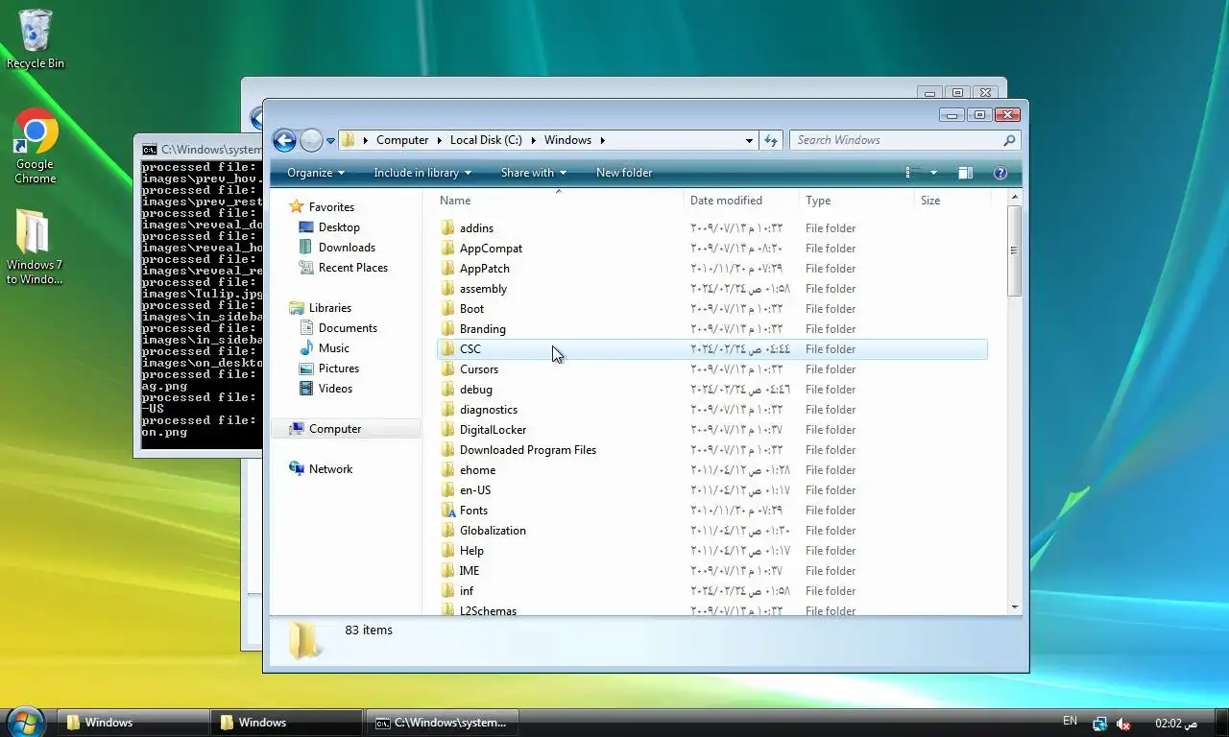Open Recent Places in navigation pane
1229x737 pixels.
click(x=352, y=268)
